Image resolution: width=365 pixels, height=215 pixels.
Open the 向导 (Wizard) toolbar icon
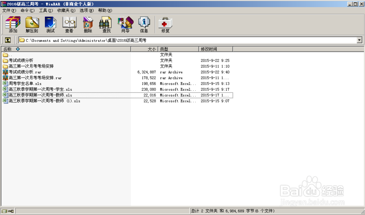click(125, 24)
